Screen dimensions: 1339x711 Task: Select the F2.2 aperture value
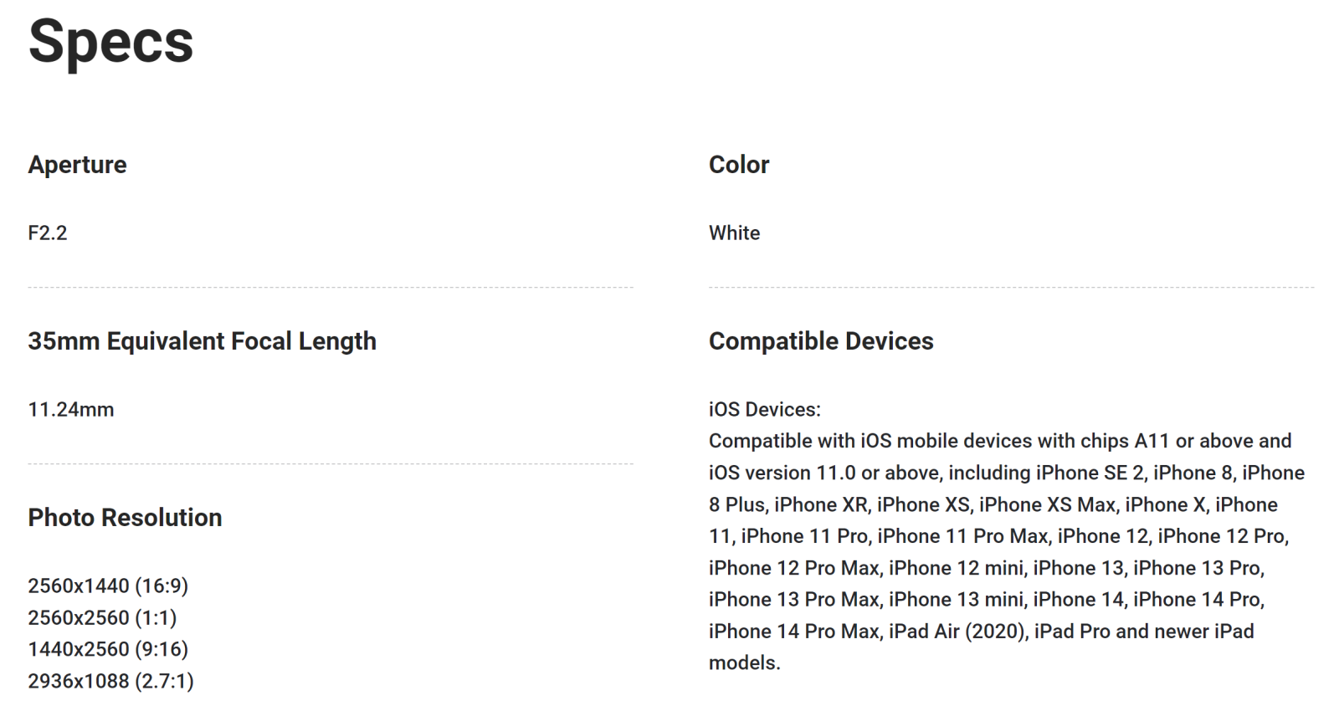(48, 233)
